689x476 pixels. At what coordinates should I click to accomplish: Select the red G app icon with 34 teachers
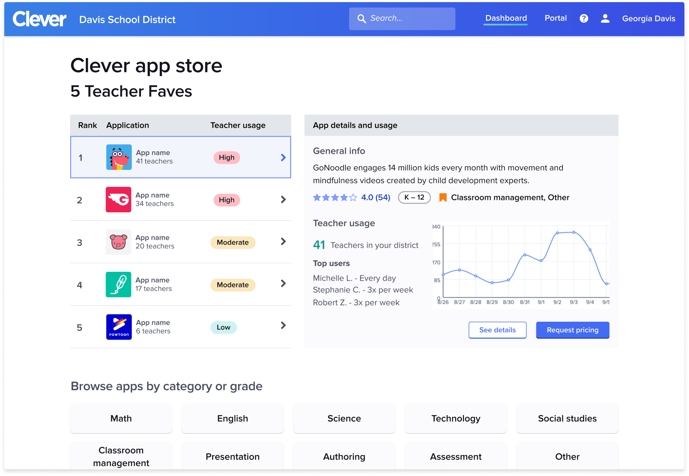[x=119, y=200]
